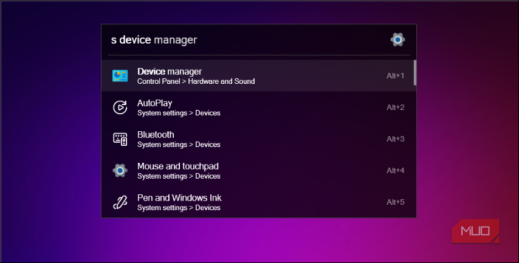The height and width of the screenshot is (263, 519).
Task: Click Pen and Windows Ink 'System settings > Devices' subtitle
Action: pyautogui.click(x=179, y=208)
